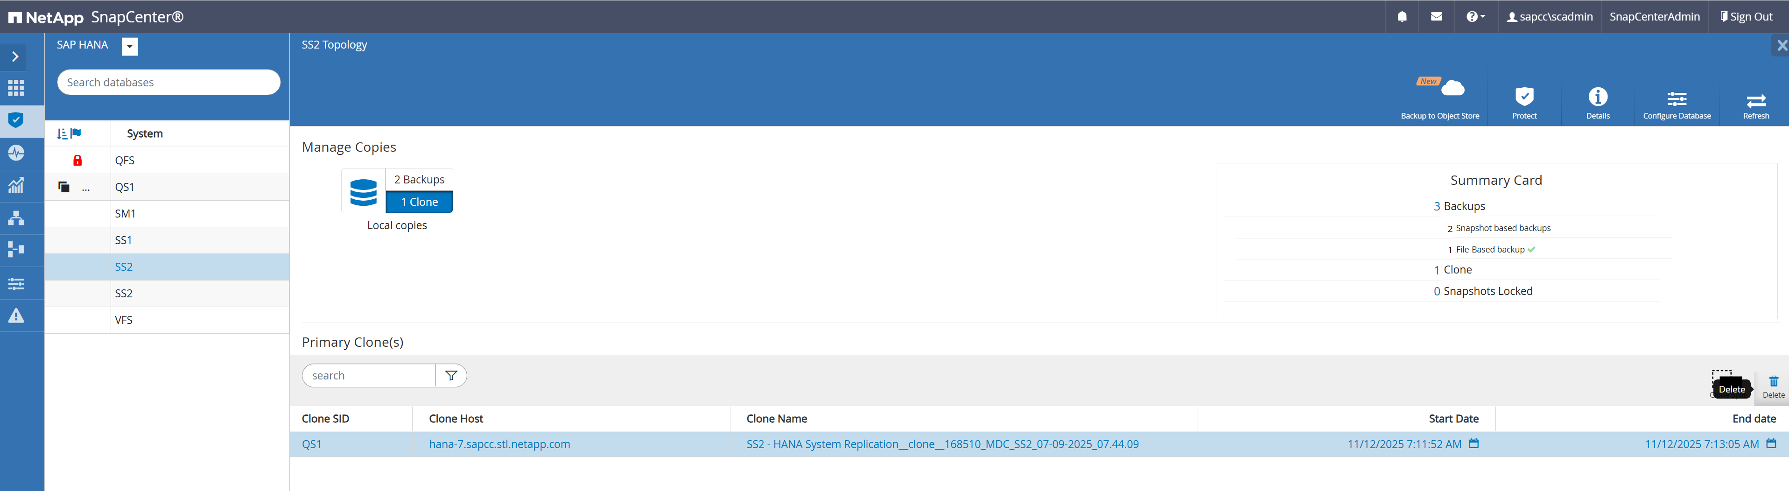
Task: Click the Search databases field
Action: point(169,83)
